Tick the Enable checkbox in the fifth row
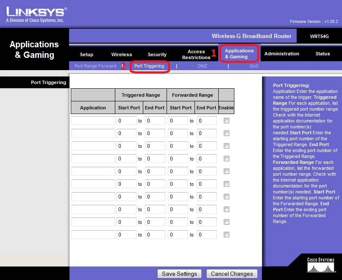This screenshot has width=342, height=280. pyautogui.click(x=226, y=171)
